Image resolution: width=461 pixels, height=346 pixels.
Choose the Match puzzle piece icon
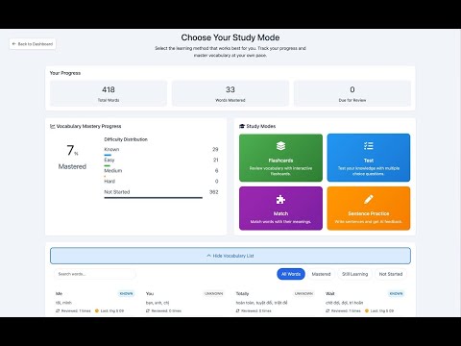pos(280,199)
